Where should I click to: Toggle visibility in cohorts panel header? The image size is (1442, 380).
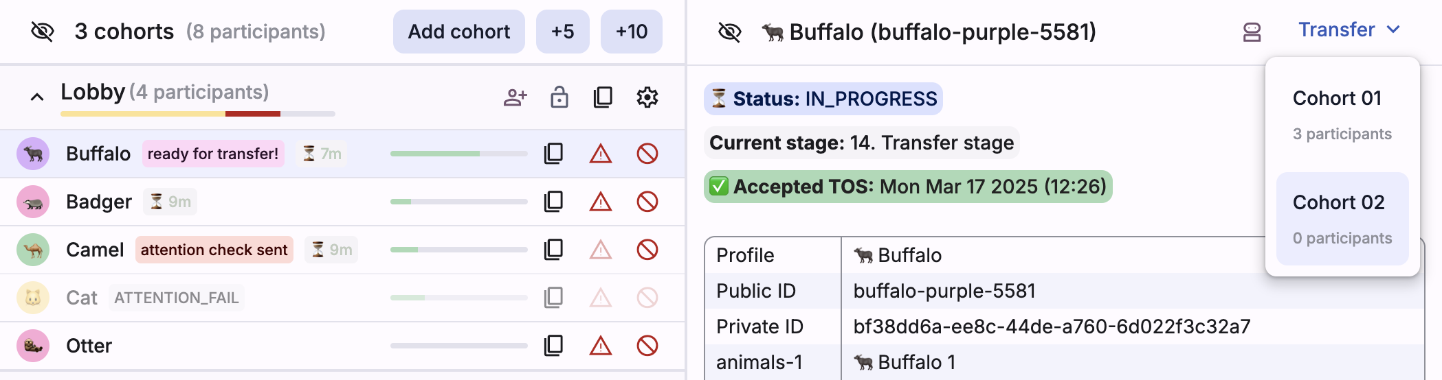43,32
